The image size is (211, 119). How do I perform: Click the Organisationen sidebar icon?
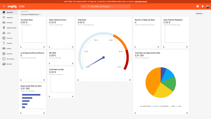[x=4, y=28]
